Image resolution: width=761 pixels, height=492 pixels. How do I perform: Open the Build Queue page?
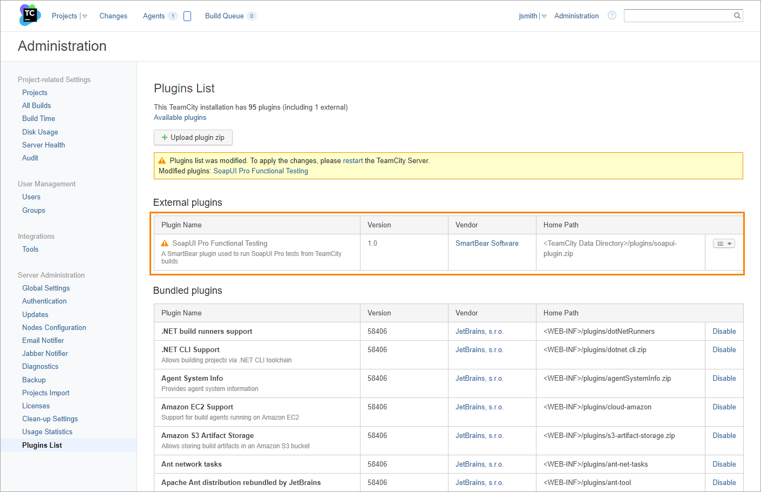pos(224,16)
